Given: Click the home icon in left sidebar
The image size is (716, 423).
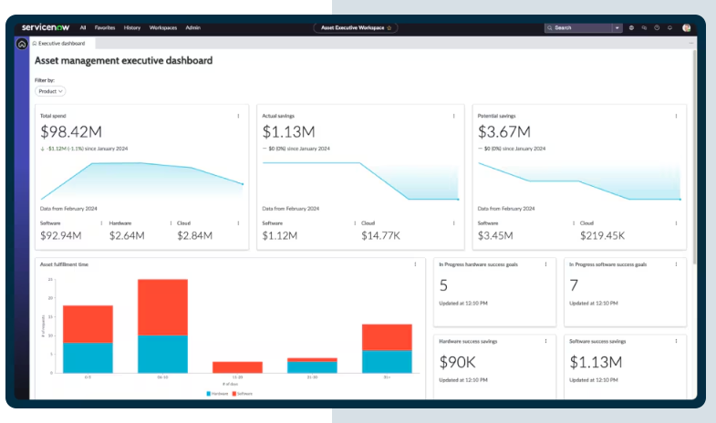Looking at the screenshot, I should coord(22,43).
